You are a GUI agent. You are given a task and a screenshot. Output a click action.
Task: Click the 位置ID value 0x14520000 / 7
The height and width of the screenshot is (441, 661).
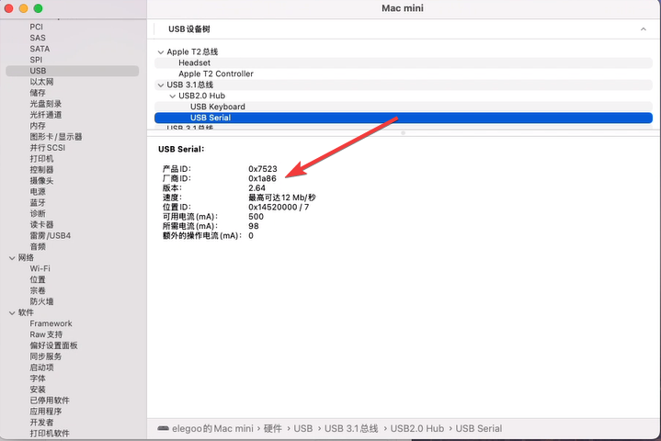(x=279, y=208)
